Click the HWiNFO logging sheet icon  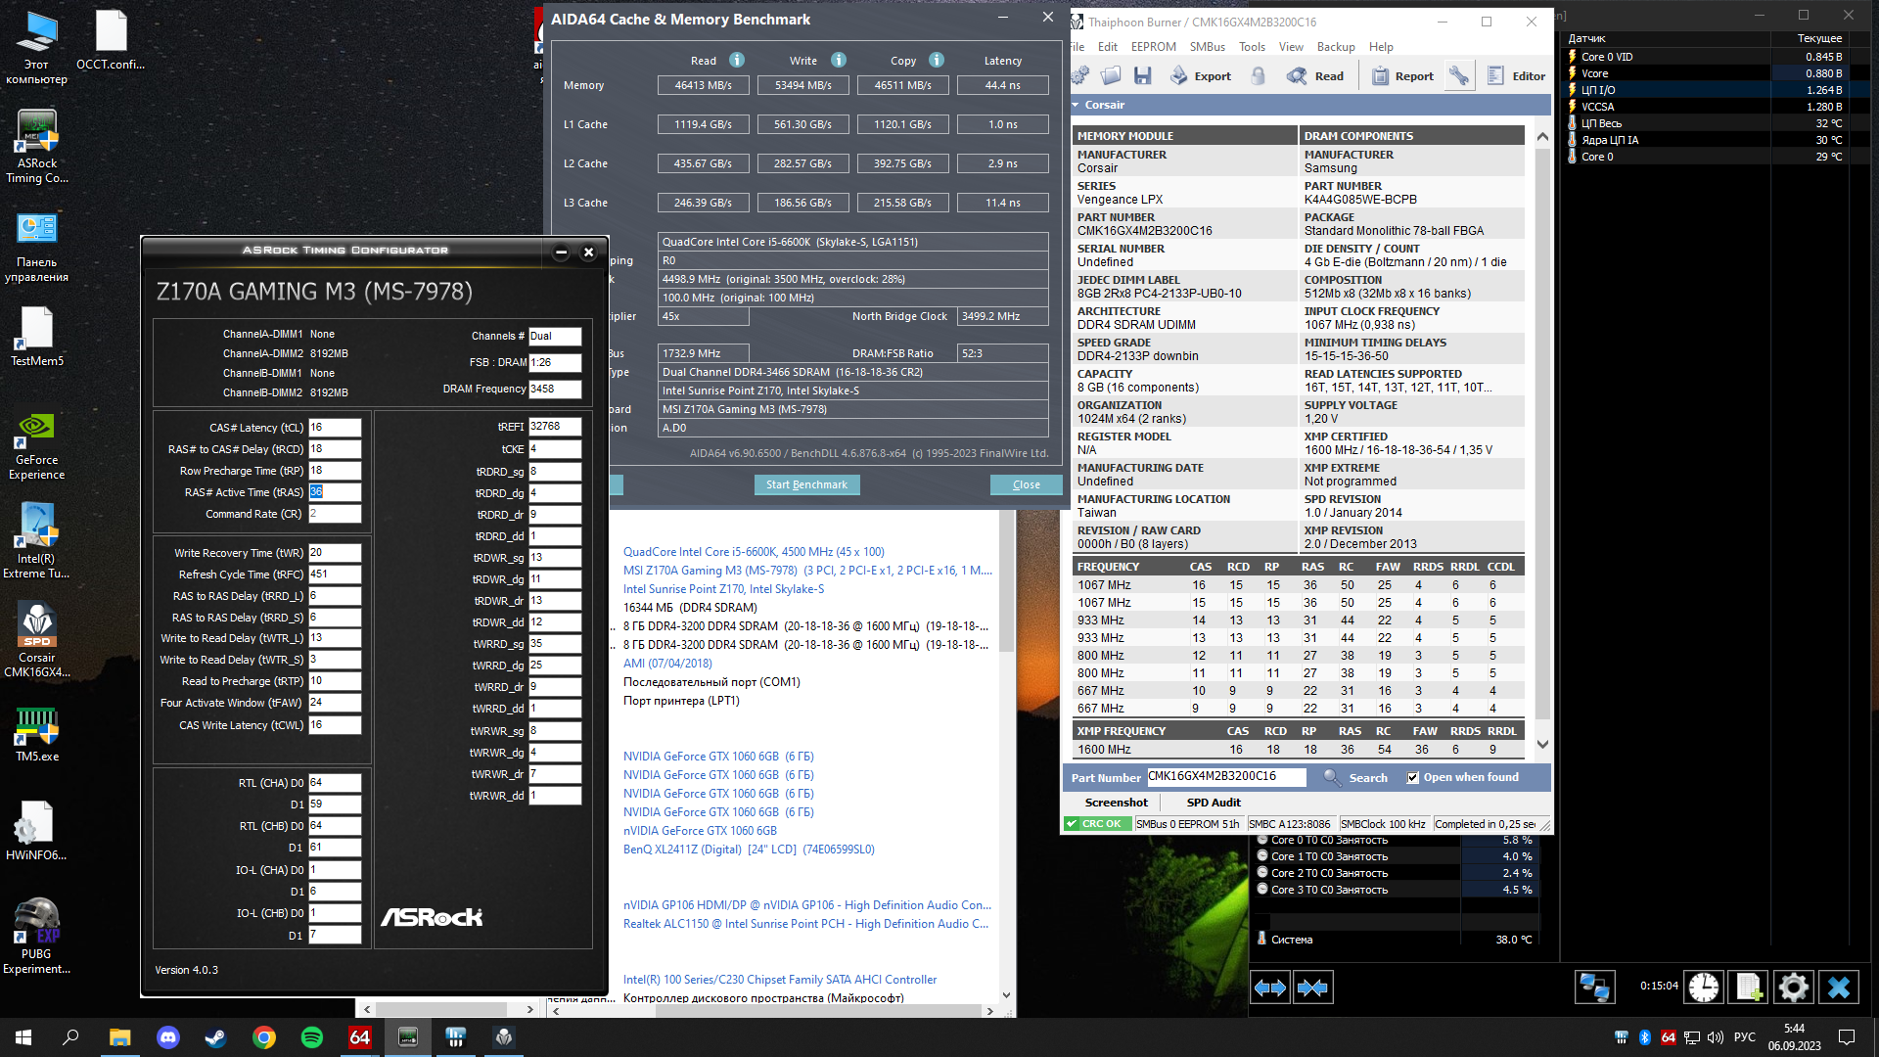[x=1748, y=988]
